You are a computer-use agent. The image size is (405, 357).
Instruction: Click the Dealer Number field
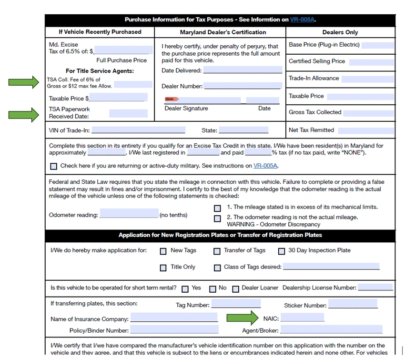pos(243,86)
